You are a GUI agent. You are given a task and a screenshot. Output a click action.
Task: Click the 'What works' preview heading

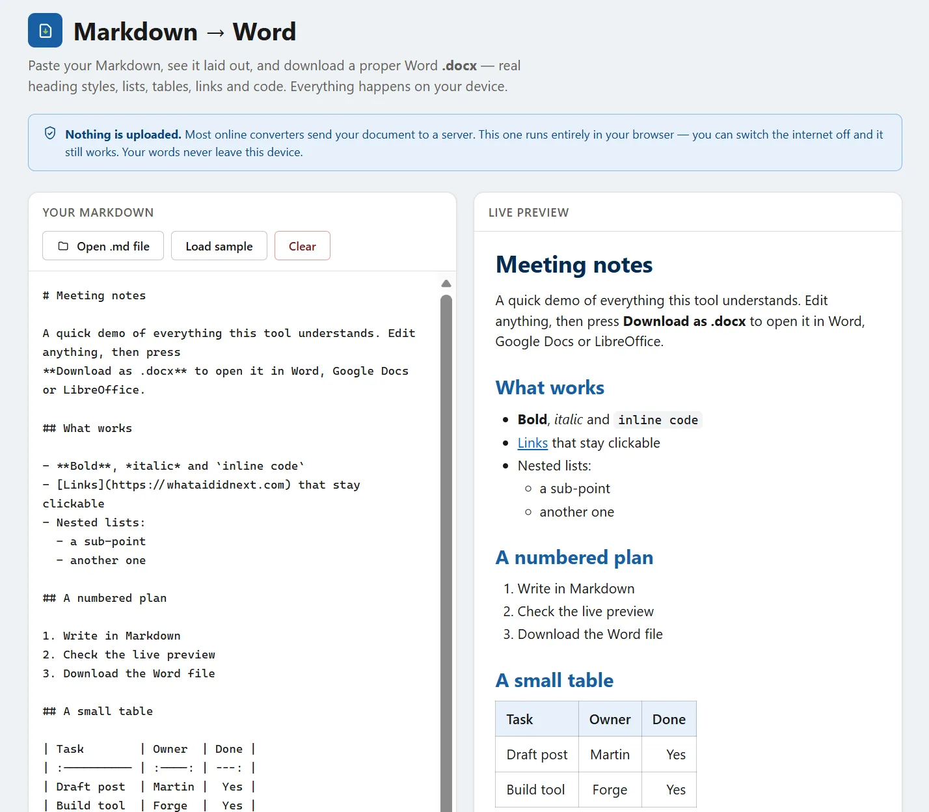pos(550,388)
